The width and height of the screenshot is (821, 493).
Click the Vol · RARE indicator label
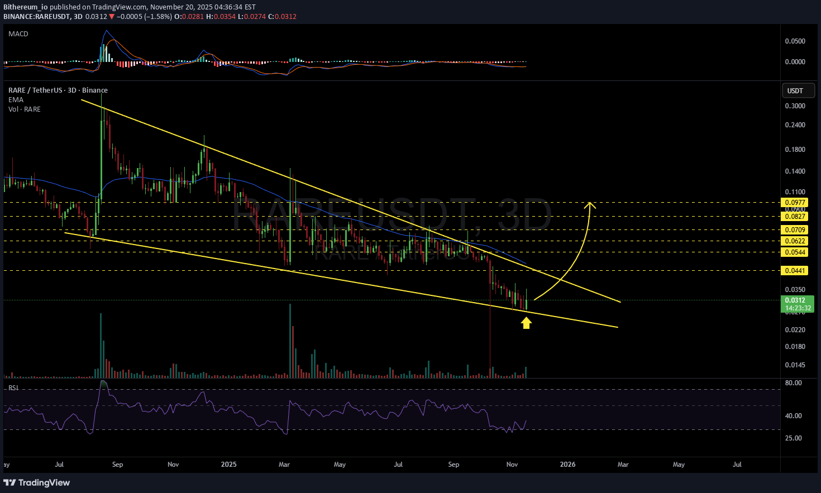click(24, 109)
